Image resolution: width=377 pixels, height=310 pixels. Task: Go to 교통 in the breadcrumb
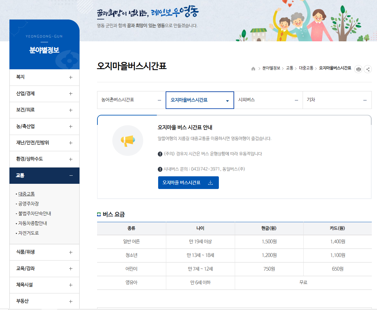pos(289,68)
